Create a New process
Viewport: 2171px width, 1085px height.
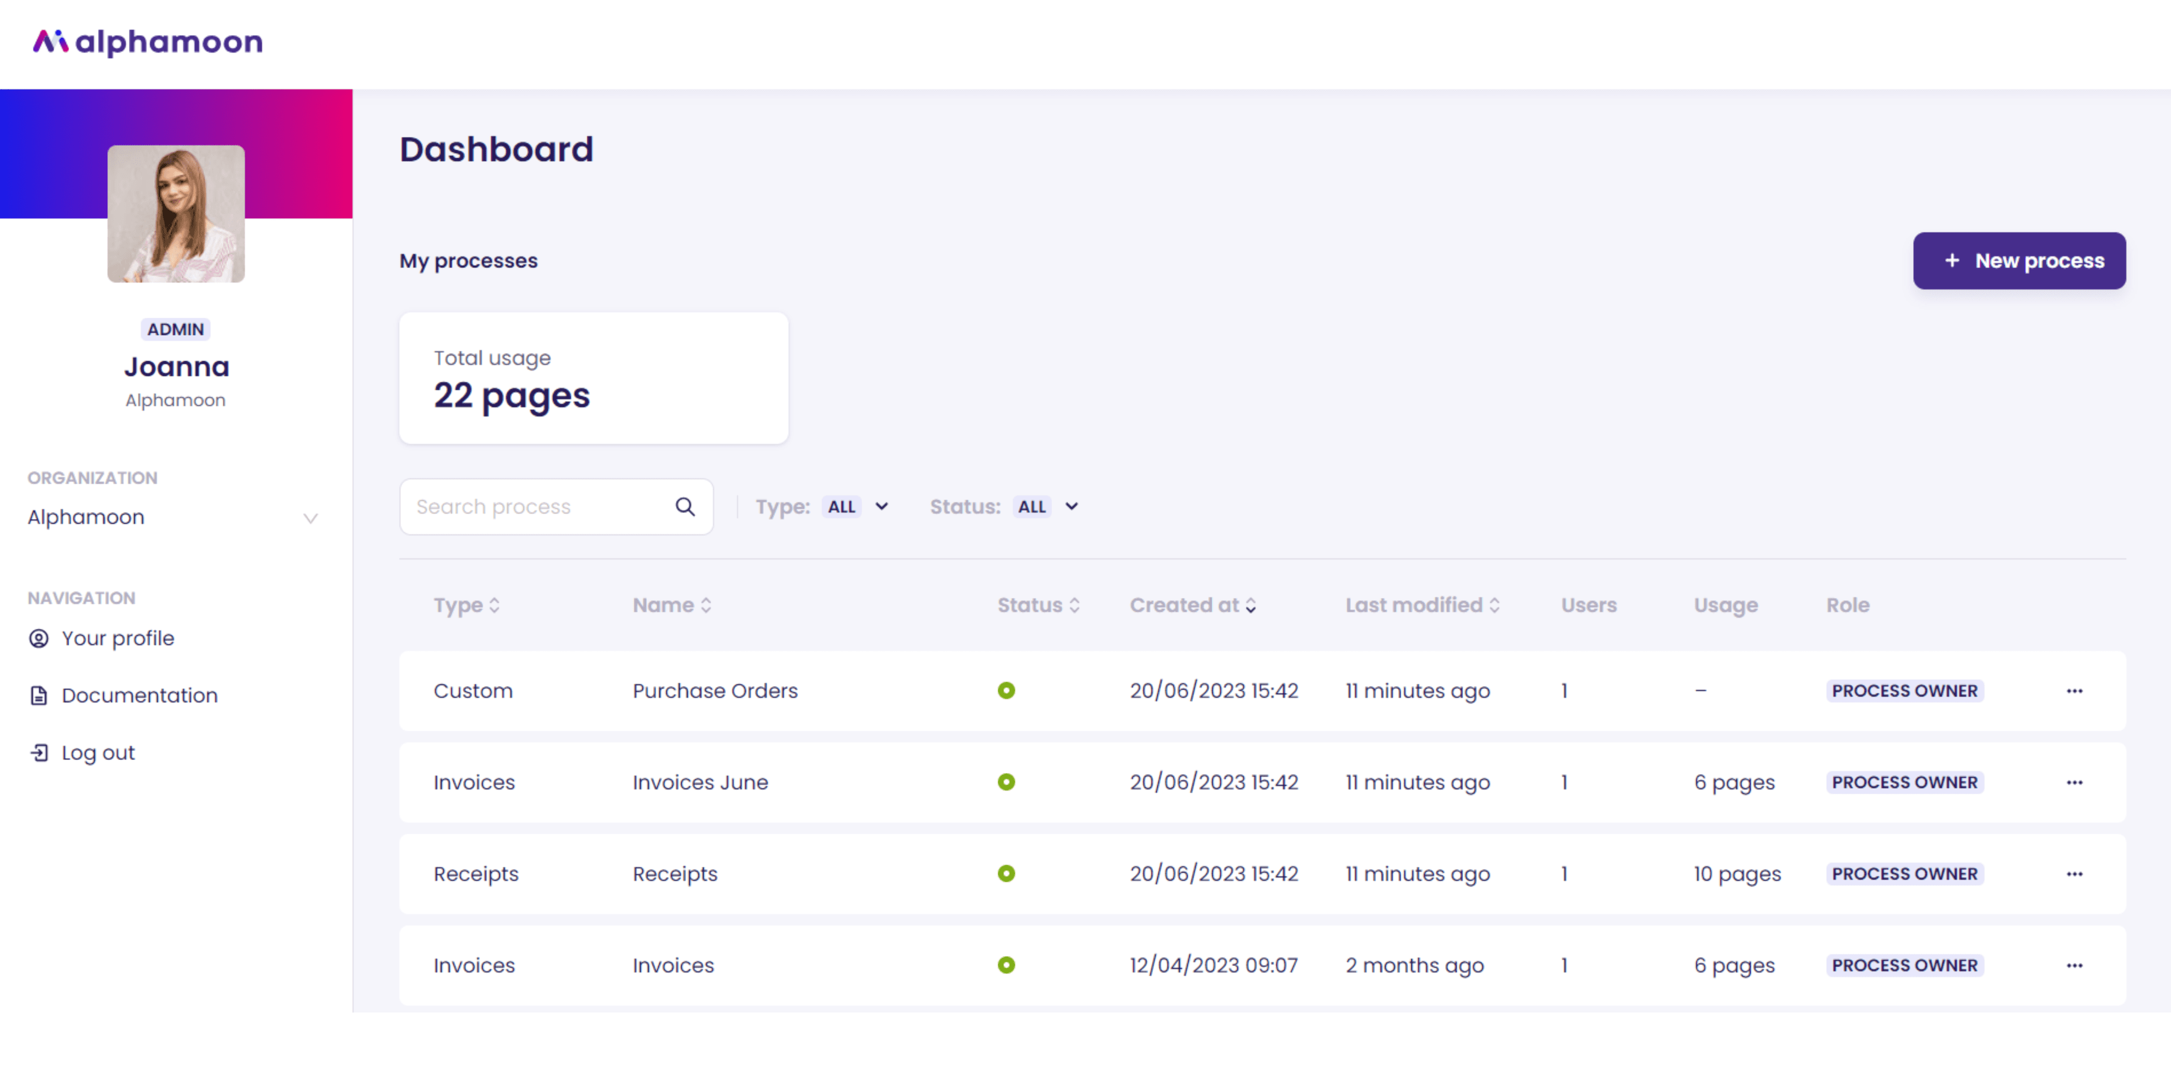click(x=2018, y=261)
